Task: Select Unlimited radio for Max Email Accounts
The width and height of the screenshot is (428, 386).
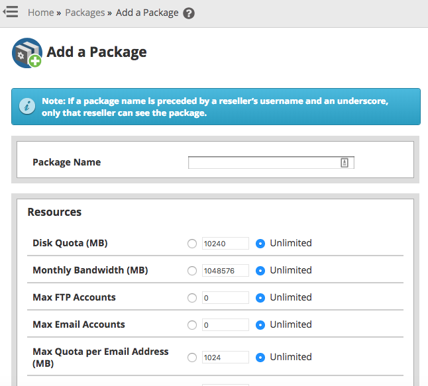Action: [x=260, y=325]
